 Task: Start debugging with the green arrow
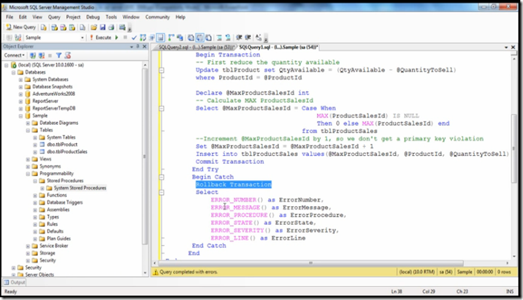tap(116, 38)
